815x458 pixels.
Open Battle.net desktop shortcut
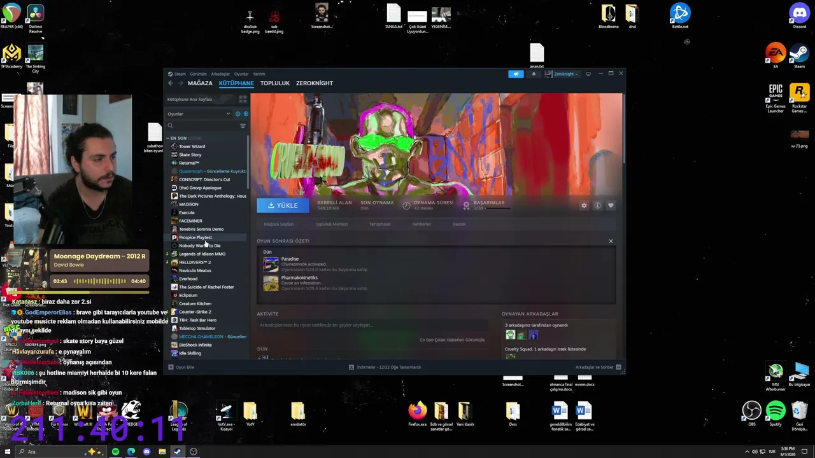click(680, 16)
